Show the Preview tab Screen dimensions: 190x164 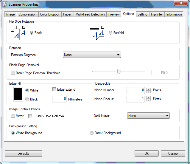(114, 14)
